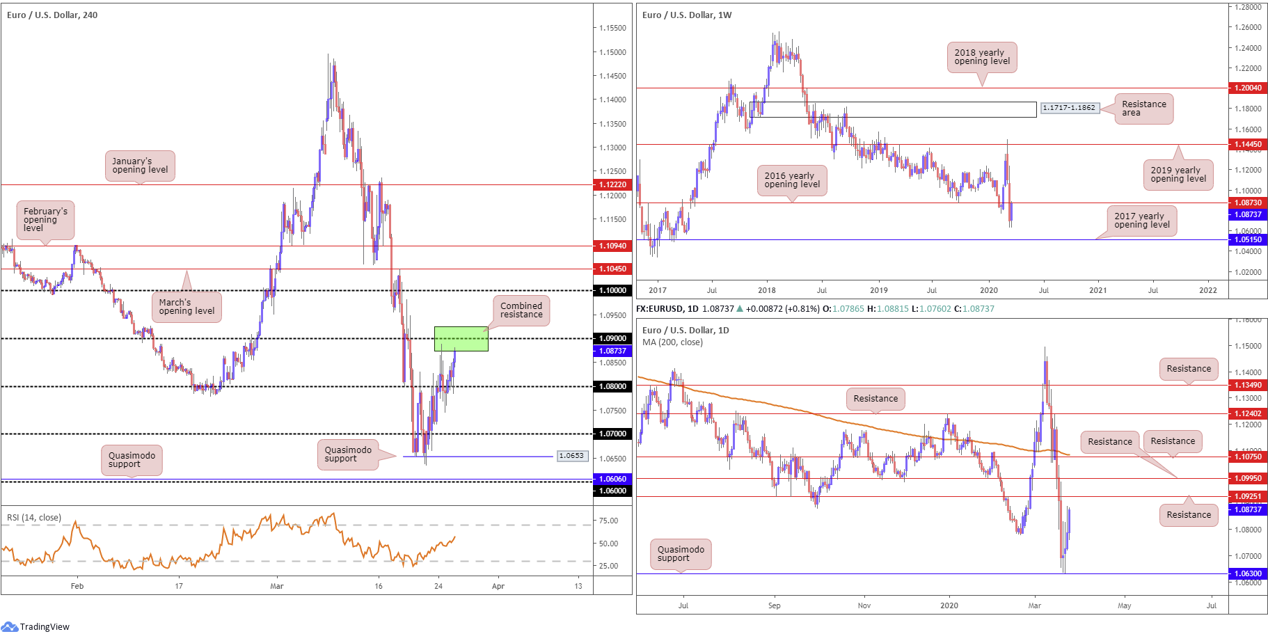The height and width of the screenshot is (634, 1268).
Task: Click the 1.0653 price label box
Action: coord(572,456)
